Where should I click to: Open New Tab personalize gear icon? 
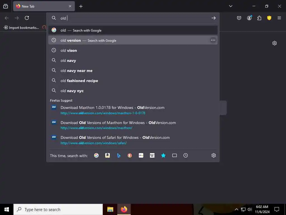click(x=275, y=43)
